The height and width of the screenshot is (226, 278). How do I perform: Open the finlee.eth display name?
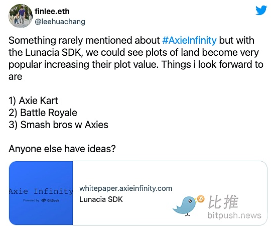tap(52, 12)
